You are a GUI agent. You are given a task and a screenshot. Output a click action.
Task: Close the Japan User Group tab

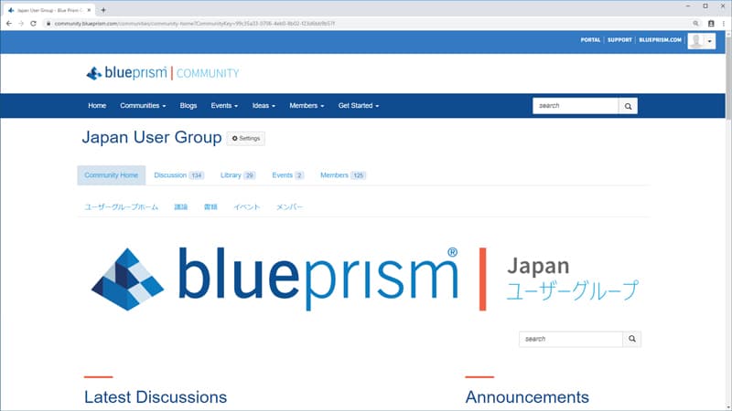pyautogui.click(x=89, y=10)
